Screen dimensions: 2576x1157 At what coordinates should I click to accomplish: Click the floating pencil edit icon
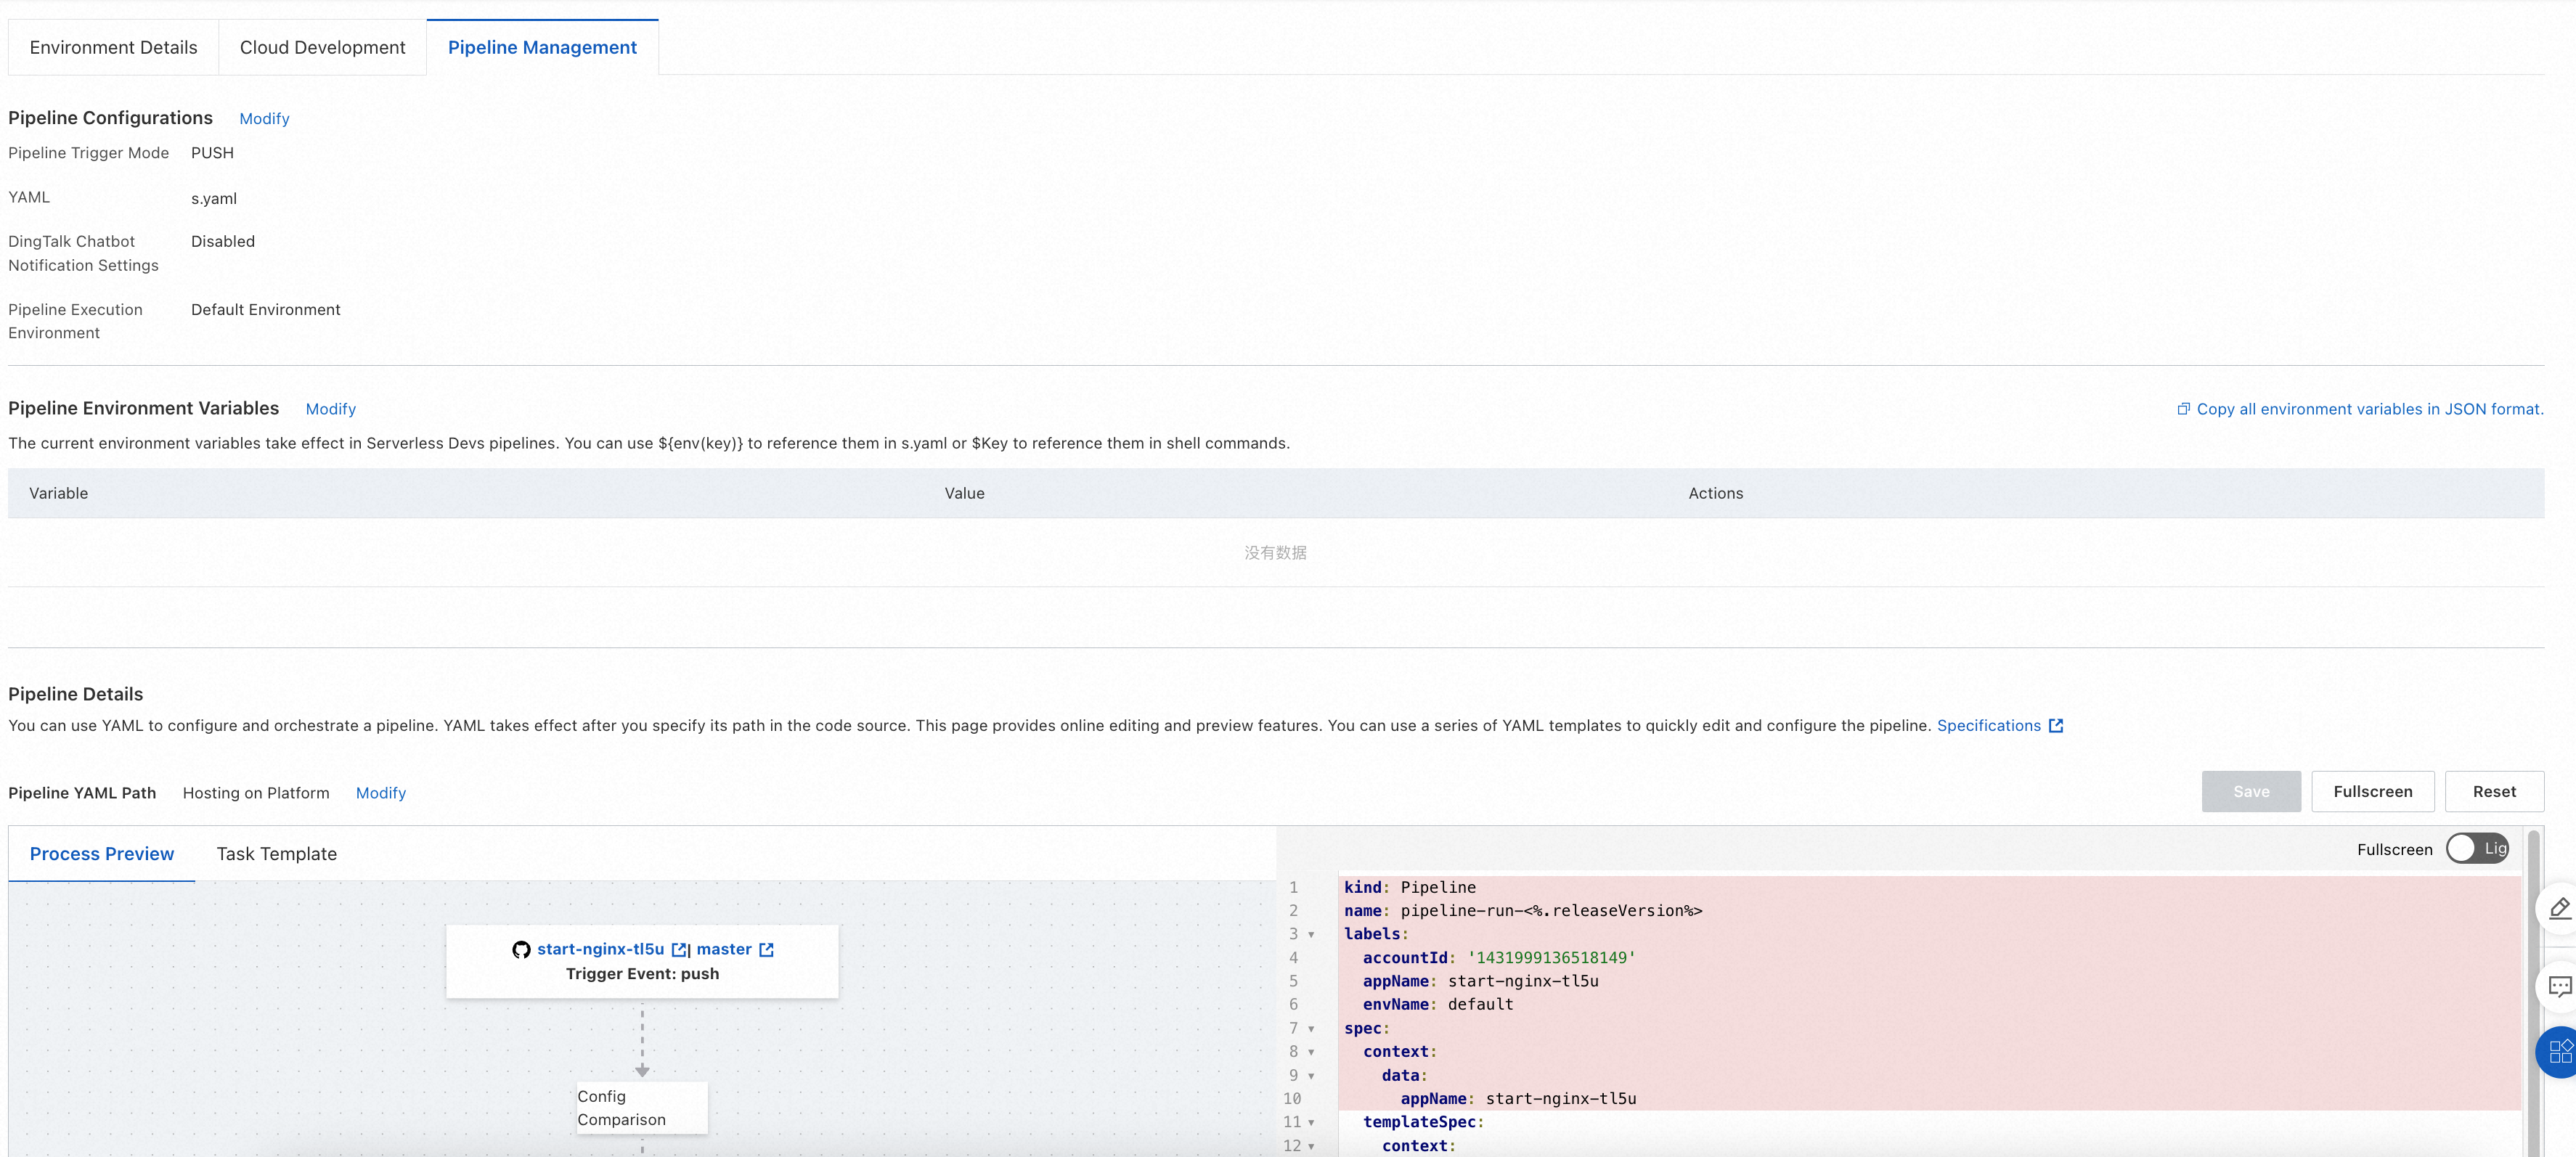click(2560, 908)
